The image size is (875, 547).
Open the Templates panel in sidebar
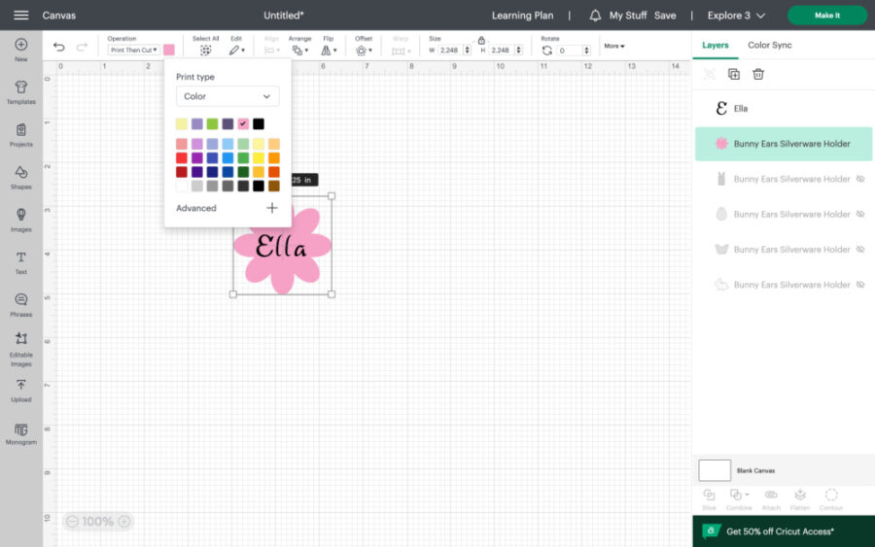tap(20, 92)
